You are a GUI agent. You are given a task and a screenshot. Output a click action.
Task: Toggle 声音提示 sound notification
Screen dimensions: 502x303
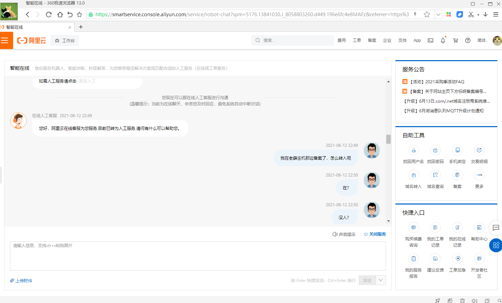tap(344, 234)
